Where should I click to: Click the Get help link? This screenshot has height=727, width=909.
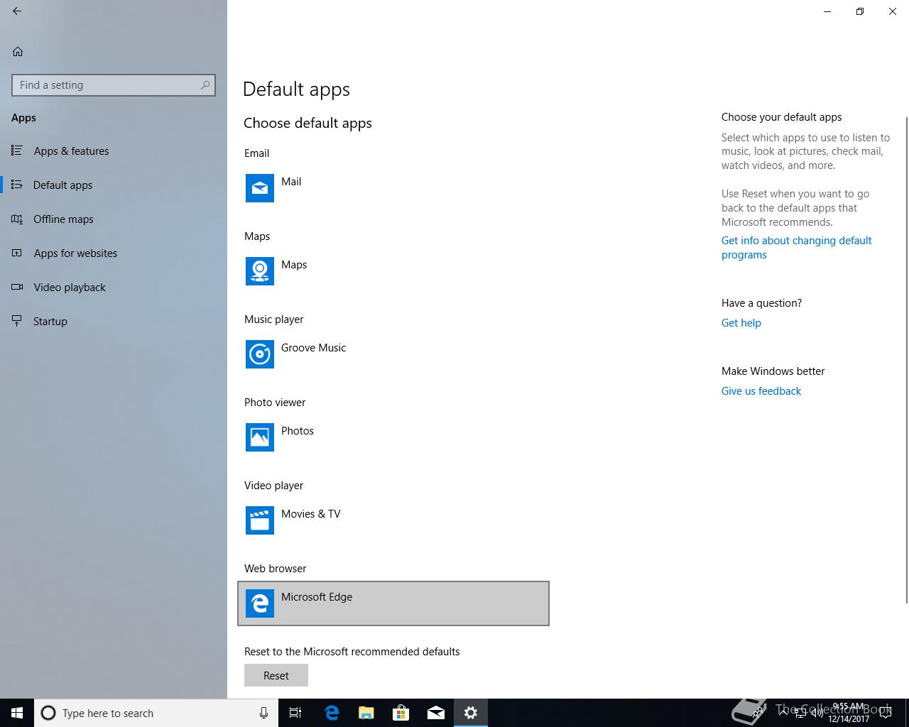(x=741, y=323)
